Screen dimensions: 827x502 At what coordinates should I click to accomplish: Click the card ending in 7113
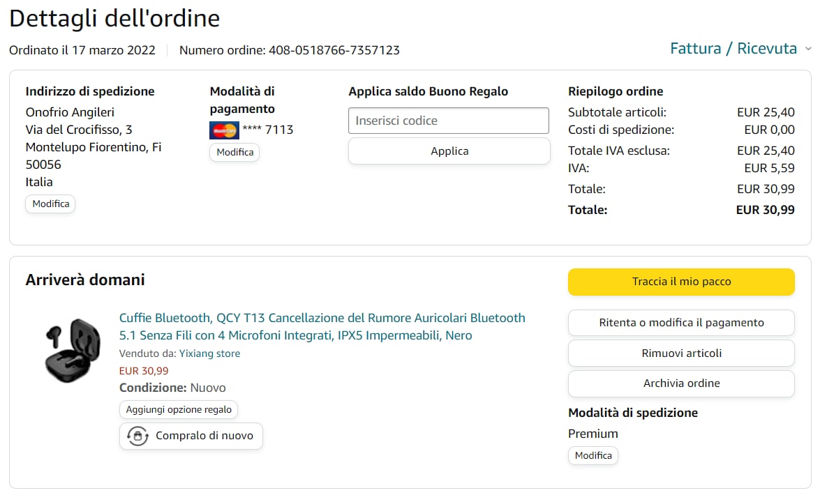(268, 130)
